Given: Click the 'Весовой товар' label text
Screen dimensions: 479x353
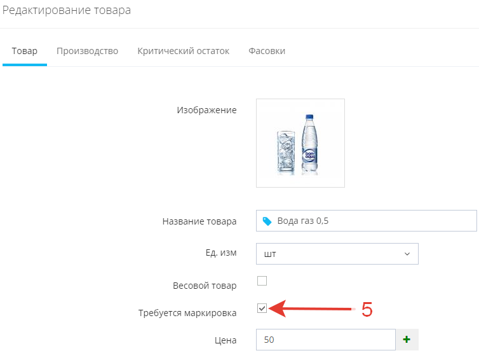Looking at the screenshot, I should [205, 286].
